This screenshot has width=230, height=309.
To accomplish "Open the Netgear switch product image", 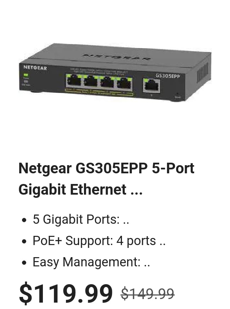I will 115,72.
